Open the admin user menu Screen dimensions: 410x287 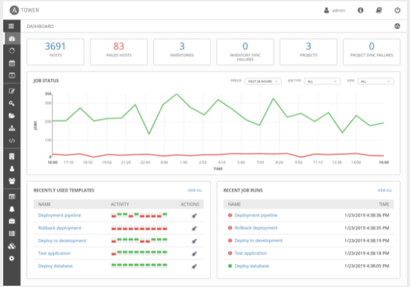(x=335, y=10)
